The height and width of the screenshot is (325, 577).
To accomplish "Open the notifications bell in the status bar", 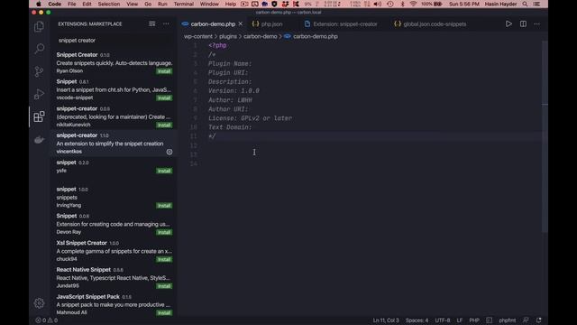I will (539, 320).
